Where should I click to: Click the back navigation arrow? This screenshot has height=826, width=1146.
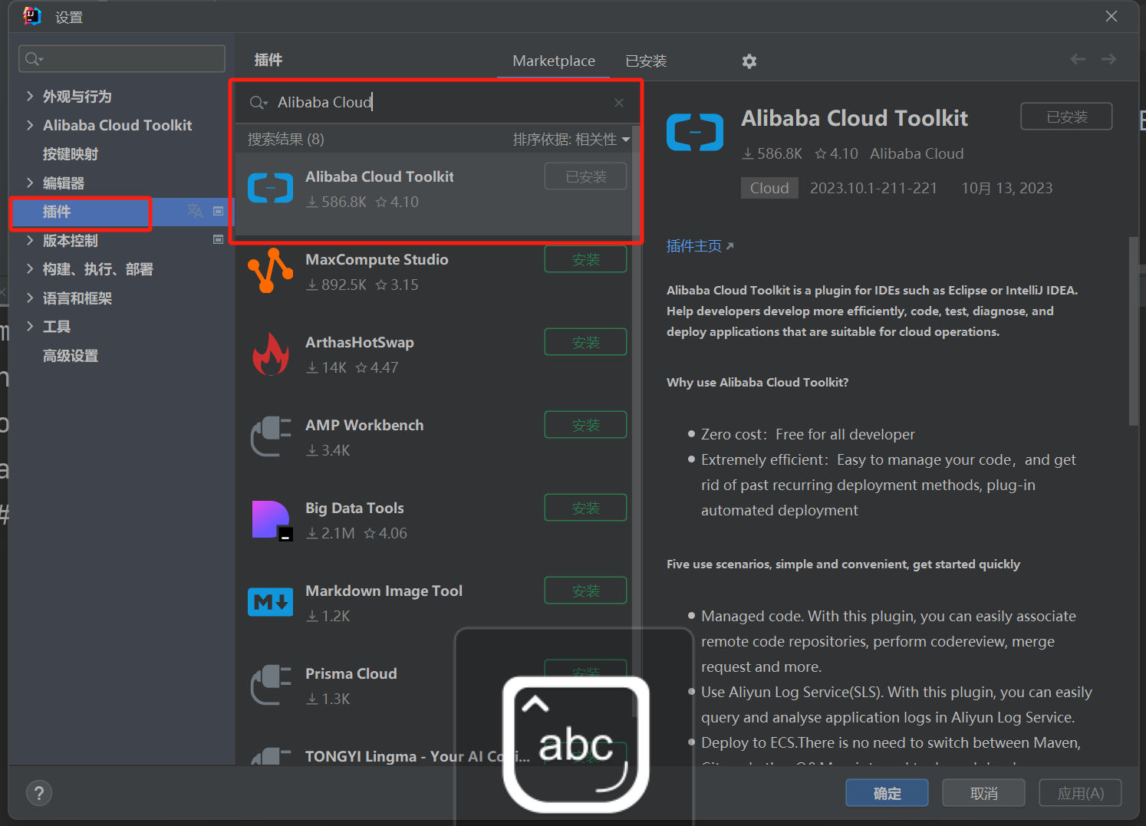[x=1078, y=59]
